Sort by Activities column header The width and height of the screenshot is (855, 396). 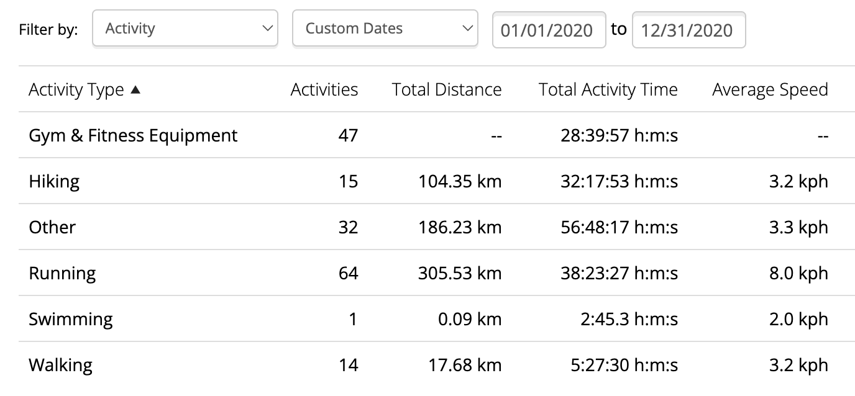[x=324, y=90]
